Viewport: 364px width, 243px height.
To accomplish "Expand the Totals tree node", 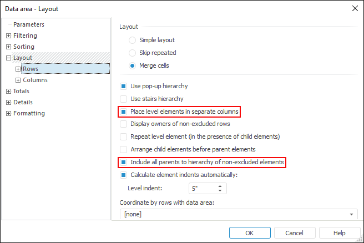I will coord(8,92).
